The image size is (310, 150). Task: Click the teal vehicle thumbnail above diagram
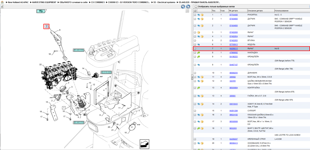tap(41, 11)
